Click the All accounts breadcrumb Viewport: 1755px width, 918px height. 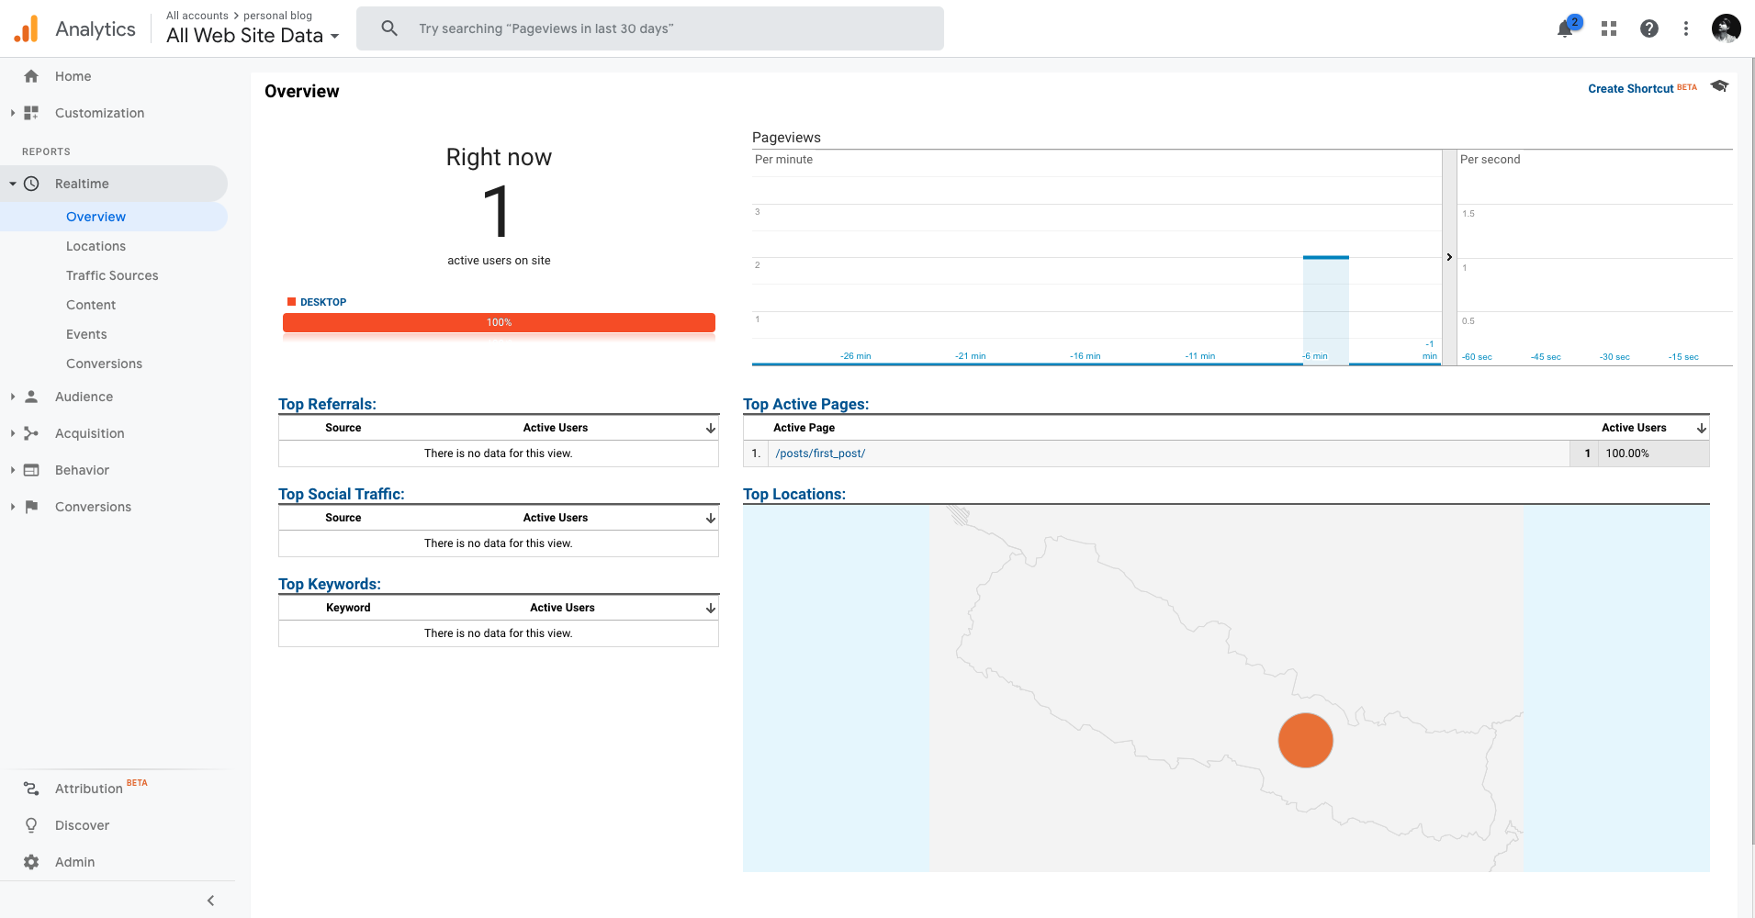tap(197, 16)
